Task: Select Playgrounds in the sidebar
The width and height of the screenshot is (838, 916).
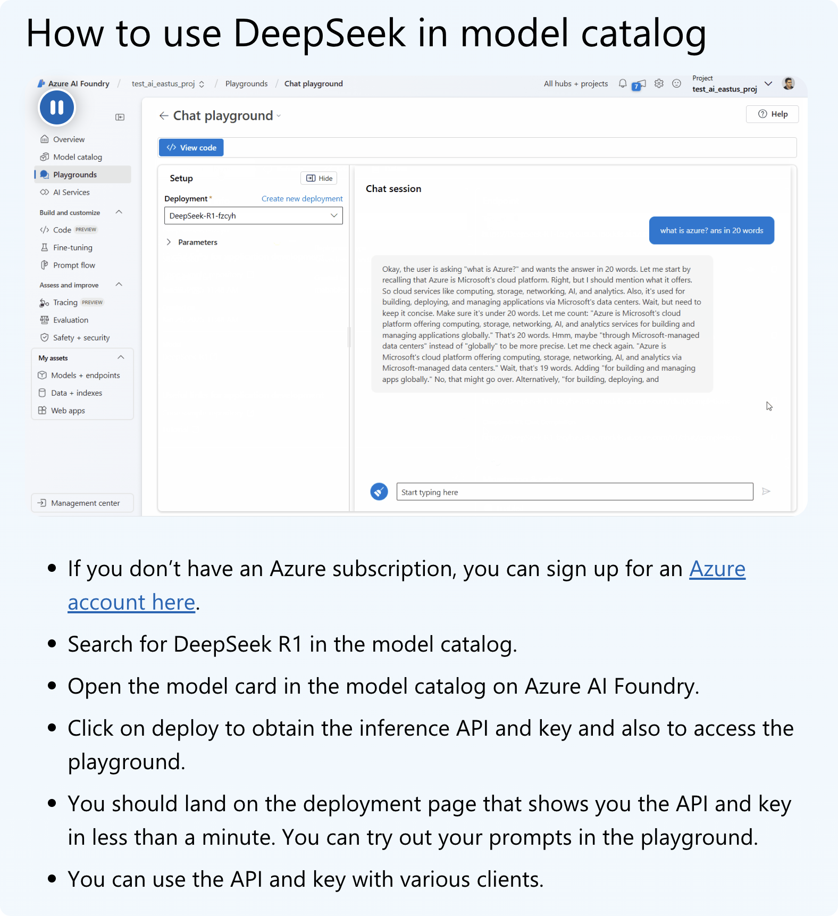Action: [x=82, y=174]
